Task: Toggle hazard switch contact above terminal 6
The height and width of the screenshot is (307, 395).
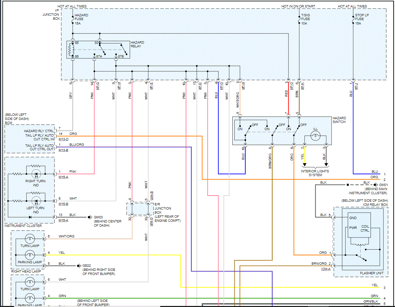Action: tap(275, 131)
